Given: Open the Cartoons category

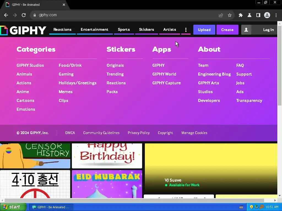Looking at the screenshot, I should (25, 101).
